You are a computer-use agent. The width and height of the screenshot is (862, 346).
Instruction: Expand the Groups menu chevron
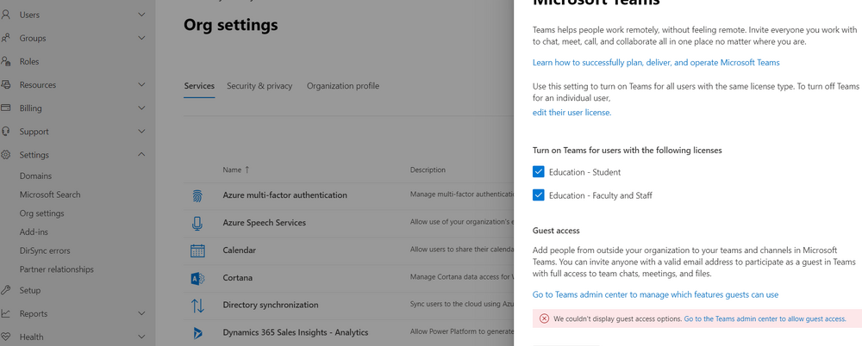(x=141, y=38)
